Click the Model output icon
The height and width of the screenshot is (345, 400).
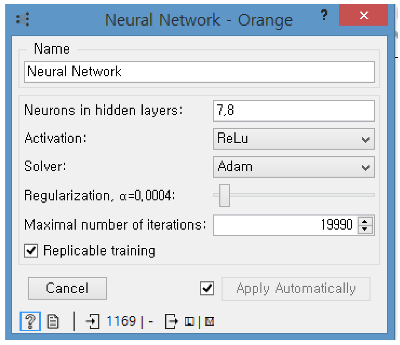pos(209,321)
